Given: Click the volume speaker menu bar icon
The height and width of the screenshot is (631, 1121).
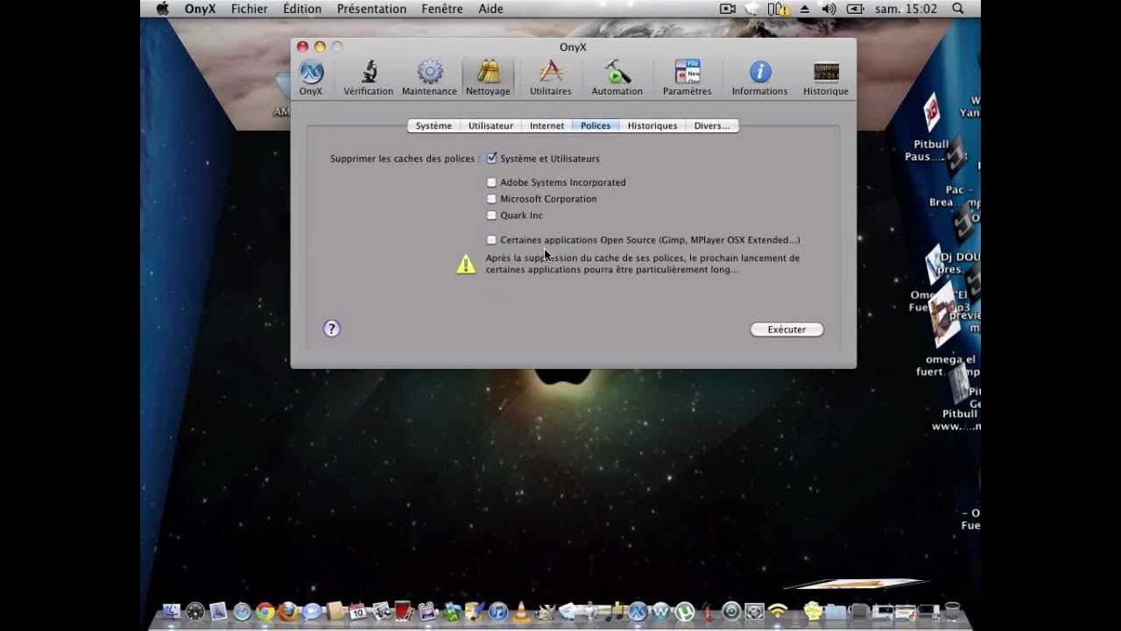Looking at the screenshot, I should click(x=828, y=9).
